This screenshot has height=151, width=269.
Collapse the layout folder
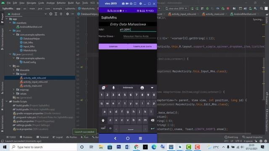14,74
